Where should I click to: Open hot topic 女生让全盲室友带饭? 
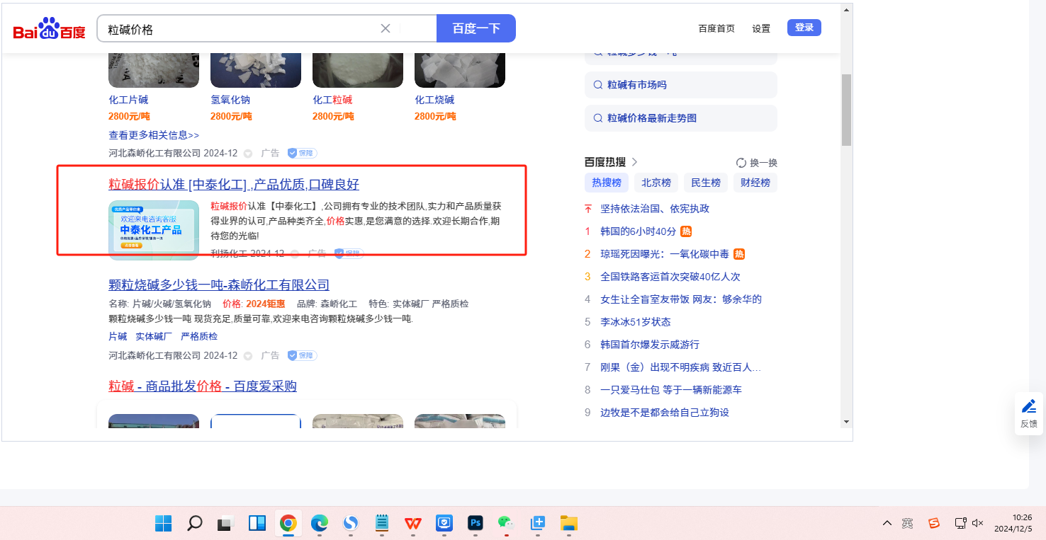(681, 299)
